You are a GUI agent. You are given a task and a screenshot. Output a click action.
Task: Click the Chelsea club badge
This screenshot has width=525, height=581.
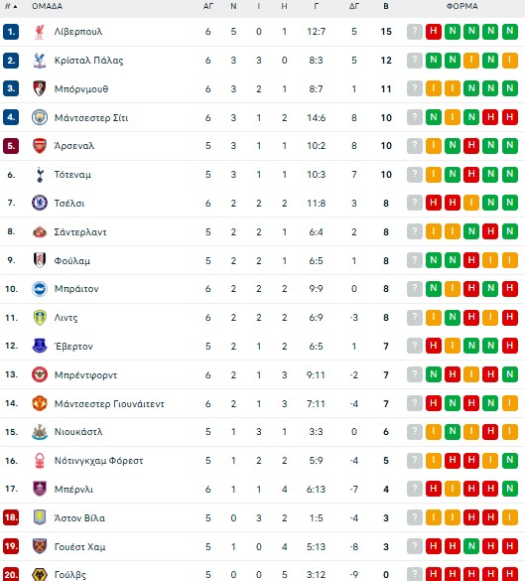click(40, 203)
